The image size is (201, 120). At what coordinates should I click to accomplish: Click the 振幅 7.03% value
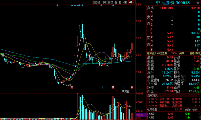169,69
